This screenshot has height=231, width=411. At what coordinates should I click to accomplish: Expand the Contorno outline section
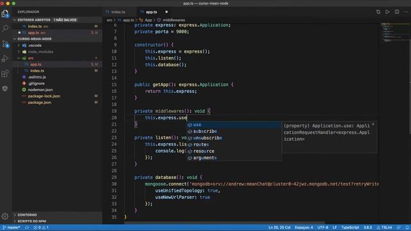[x=27, y=215]
